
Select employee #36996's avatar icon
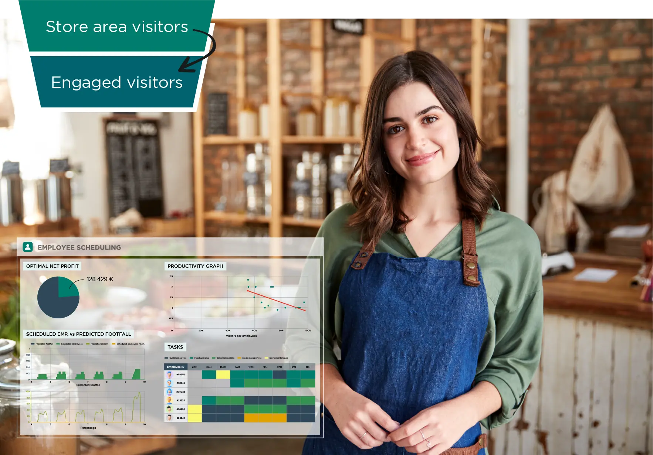tap(170, 409)
